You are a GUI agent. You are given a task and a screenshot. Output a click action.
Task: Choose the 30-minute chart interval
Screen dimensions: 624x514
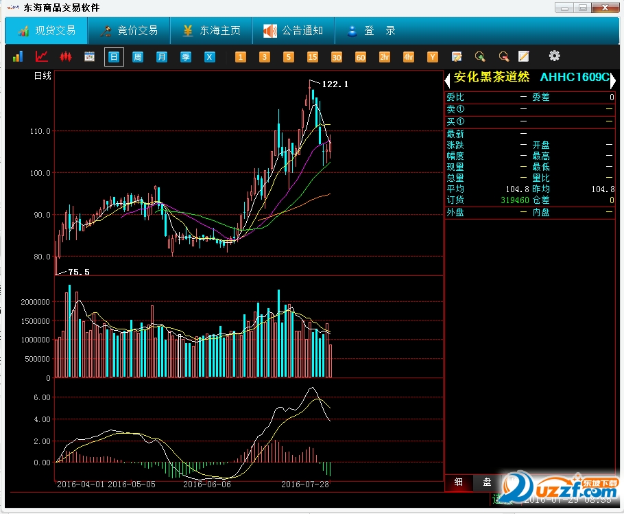pos(336,57)
